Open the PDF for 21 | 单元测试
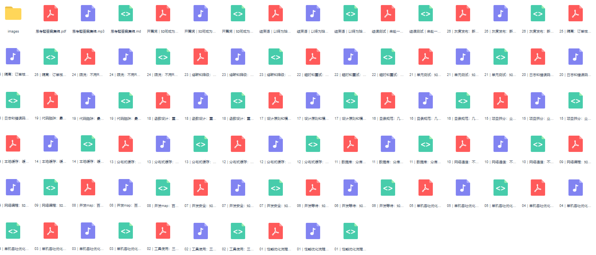The width and height of the screenshot is (596, 255). coord(425,57)
